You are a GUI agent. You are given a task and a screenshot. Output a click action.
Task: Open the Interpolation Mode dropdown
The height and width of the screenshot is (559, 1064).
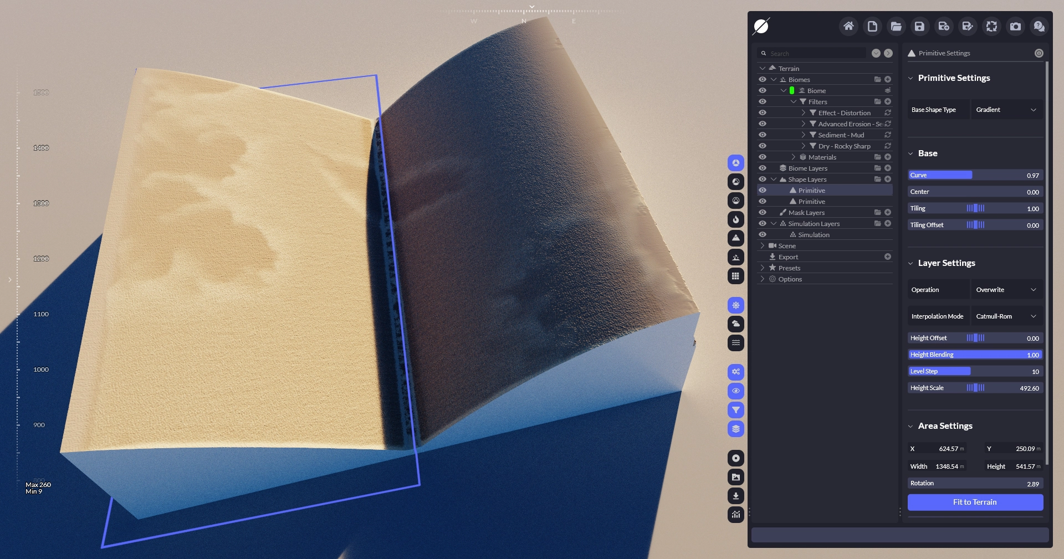point(1006,316)
